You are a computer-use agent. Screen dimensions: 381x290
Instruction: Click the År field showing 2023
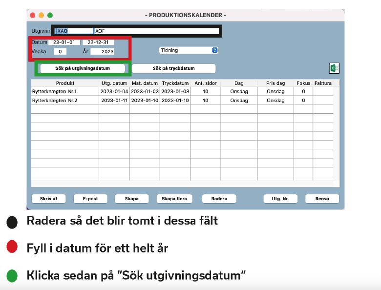click(x=102, y=51)
